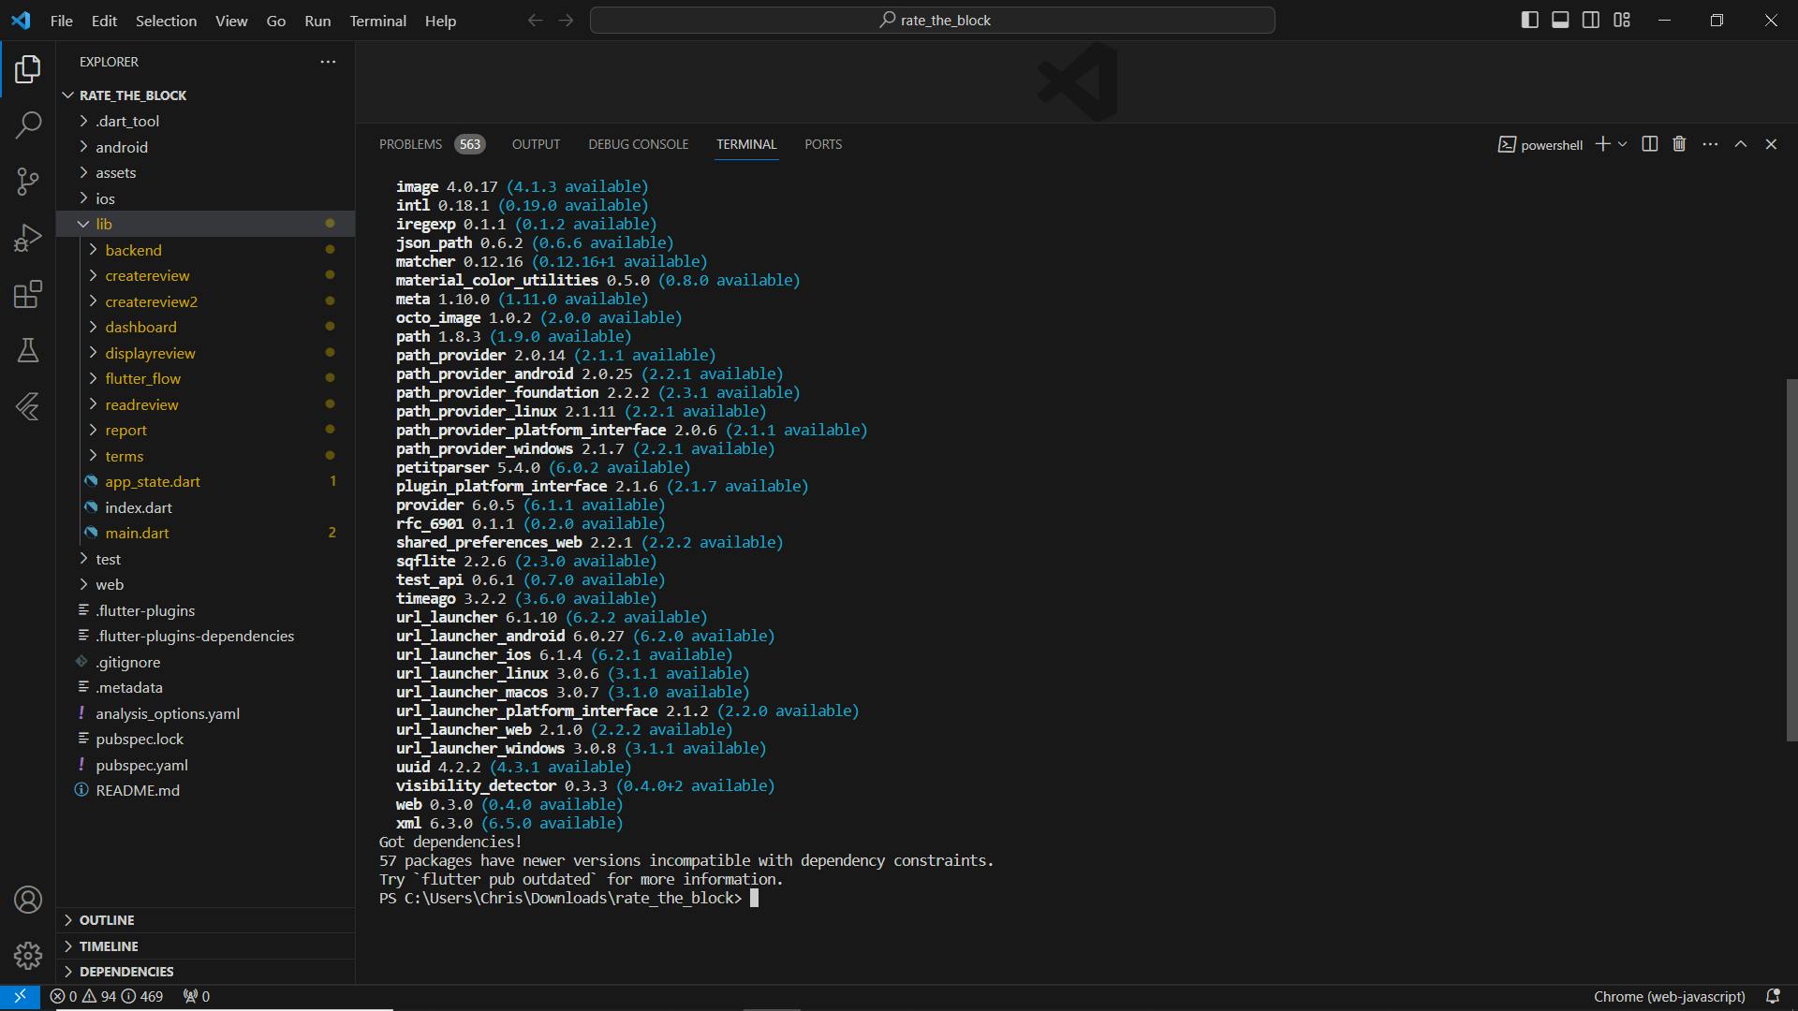Switch to the Debug Console tab
The height and width of the screenshot is (1011, 1798).
pos(638,144)
